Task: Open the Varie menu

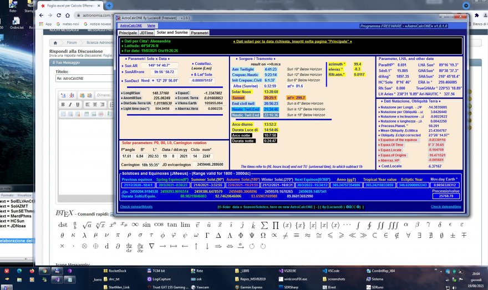Action: pos(151,26)
